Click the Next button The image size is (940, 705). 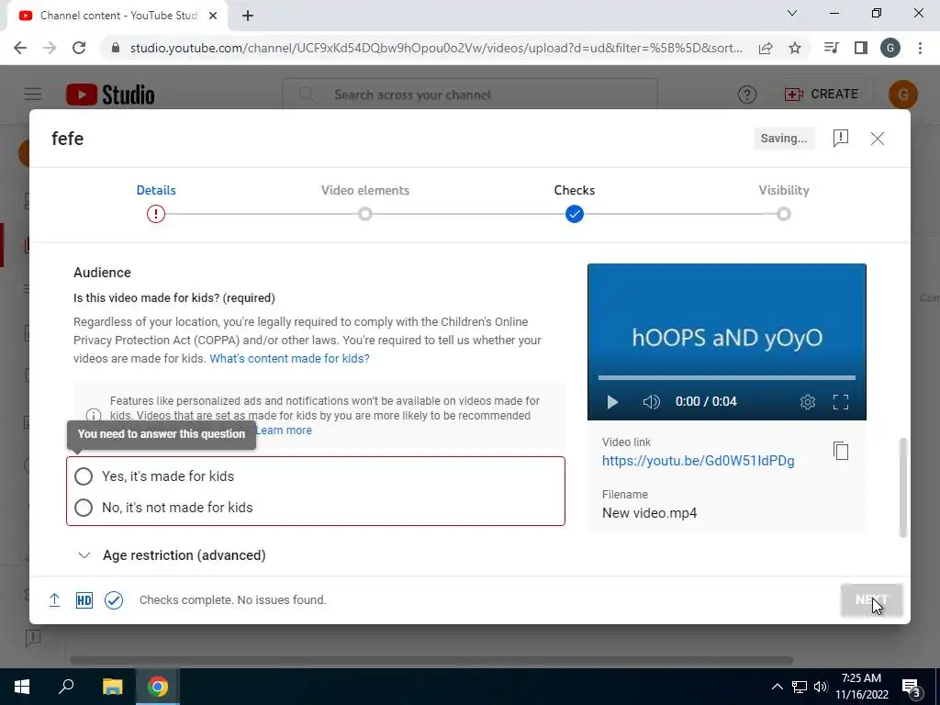872,600
